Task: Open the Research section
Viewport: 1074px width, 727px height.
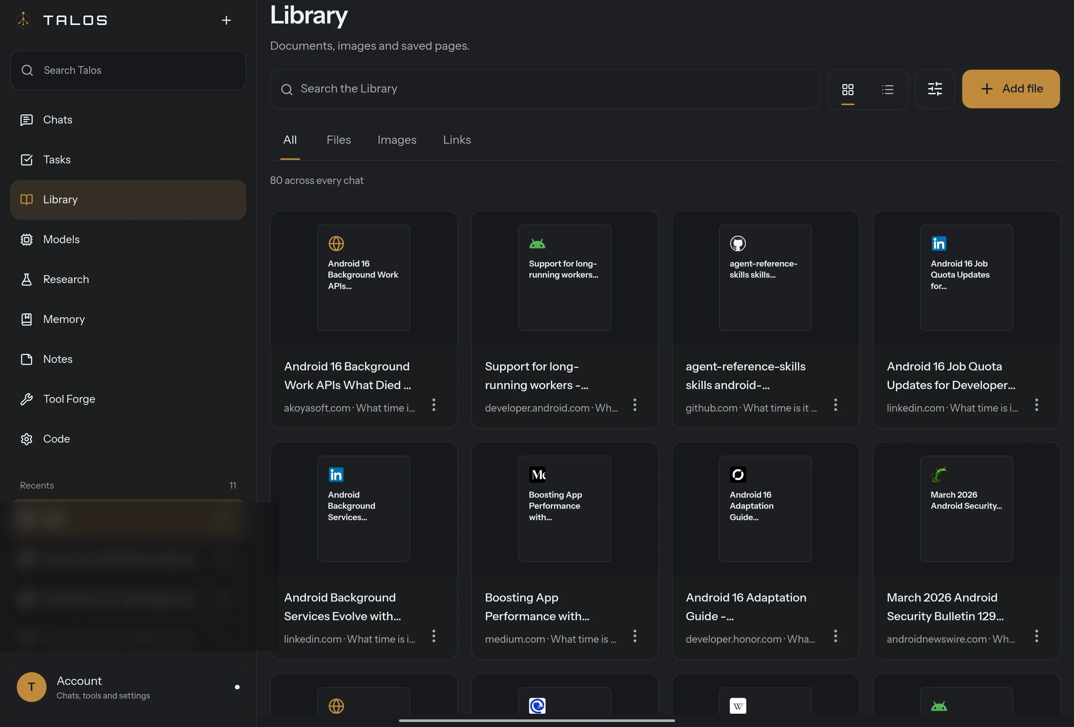Action: coord(128,279)
